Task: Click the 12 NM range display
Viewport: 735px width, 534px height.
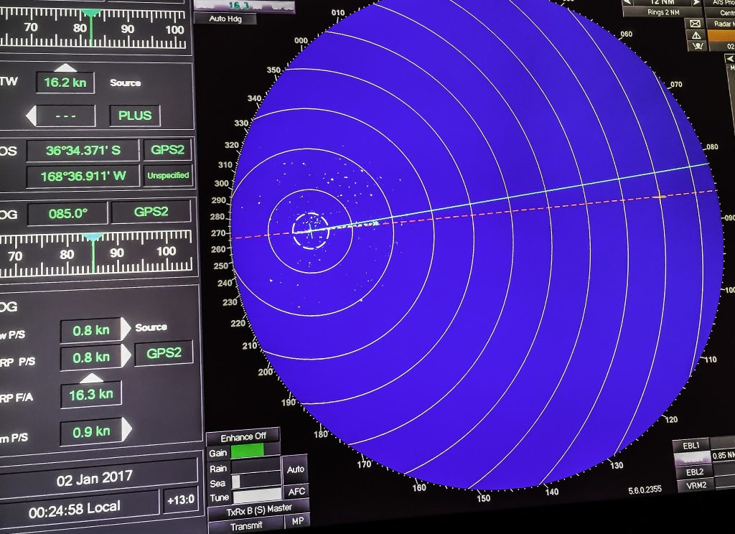Action: [663, 2]
